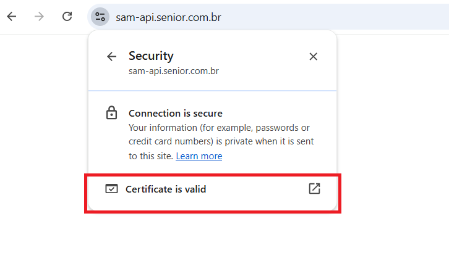Click the browser back arrow button
Screen dimensions: 449x266
pyautogui.click(x=11, y=17)
